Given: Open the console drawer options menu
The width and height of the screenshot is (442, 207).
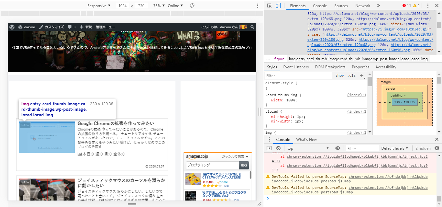Looking at the screenshot, I should 269,140.
